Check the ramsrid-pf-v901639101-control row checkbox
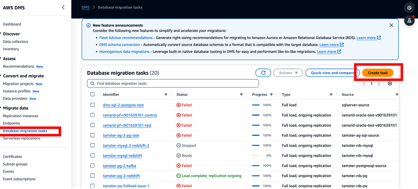Viewport: 418px width, 189px height. (x=92, y=115)
